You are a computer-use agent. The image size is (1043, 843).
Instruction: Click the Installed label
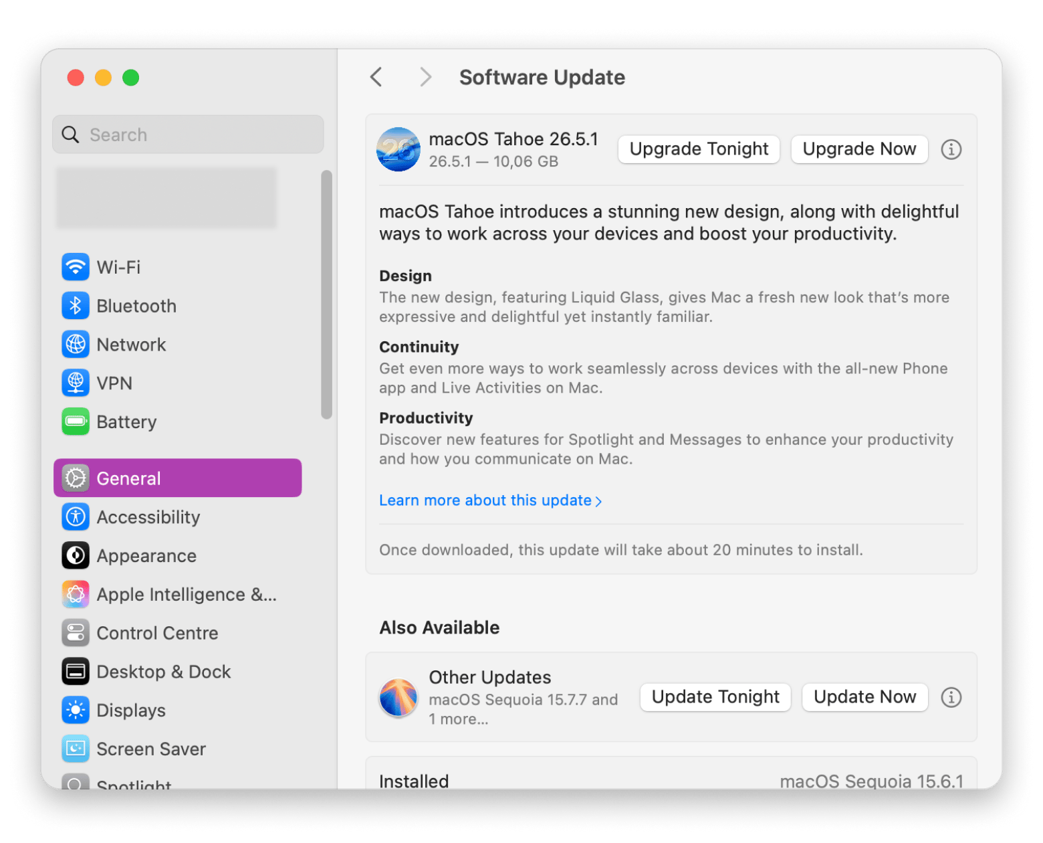coord(414,781)
